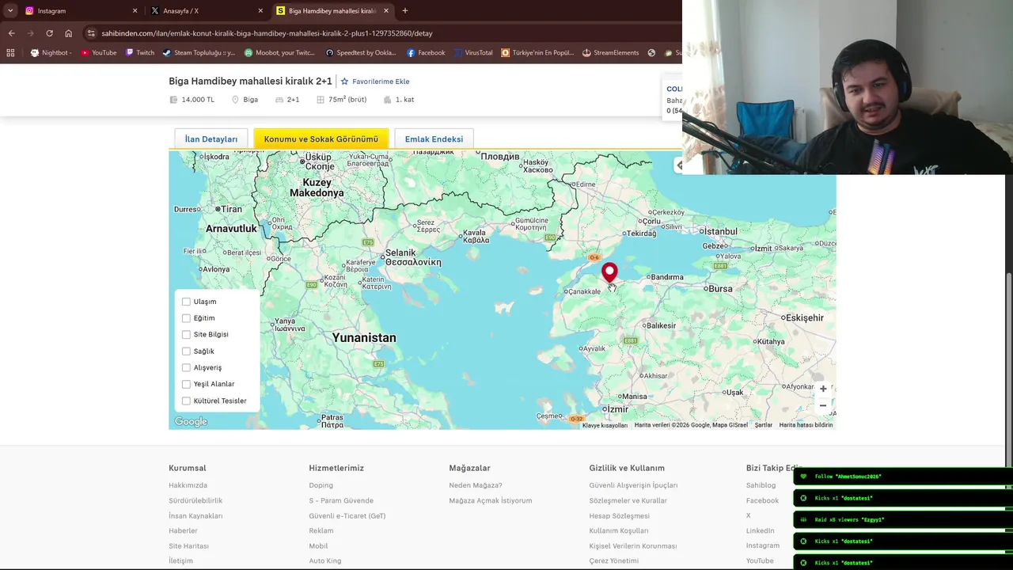Click the page vertical scrollbar
Screen dimensions: 1013x570
[x=1008, y=372]
